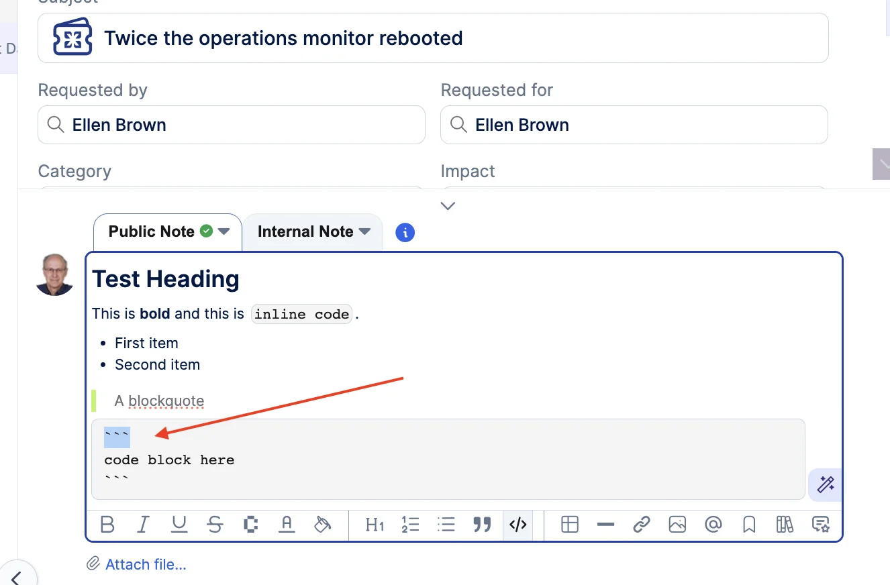Image resolution: width=890 pixels, height=585 pixels.
Task: Click the user avatar photo beside the note
Action: [x=54, y=274]
